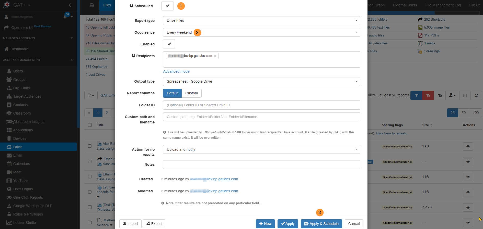Open User Logins in the sidebar
Viewport: 483px width, 229px height.
click(x=23, y=189)
